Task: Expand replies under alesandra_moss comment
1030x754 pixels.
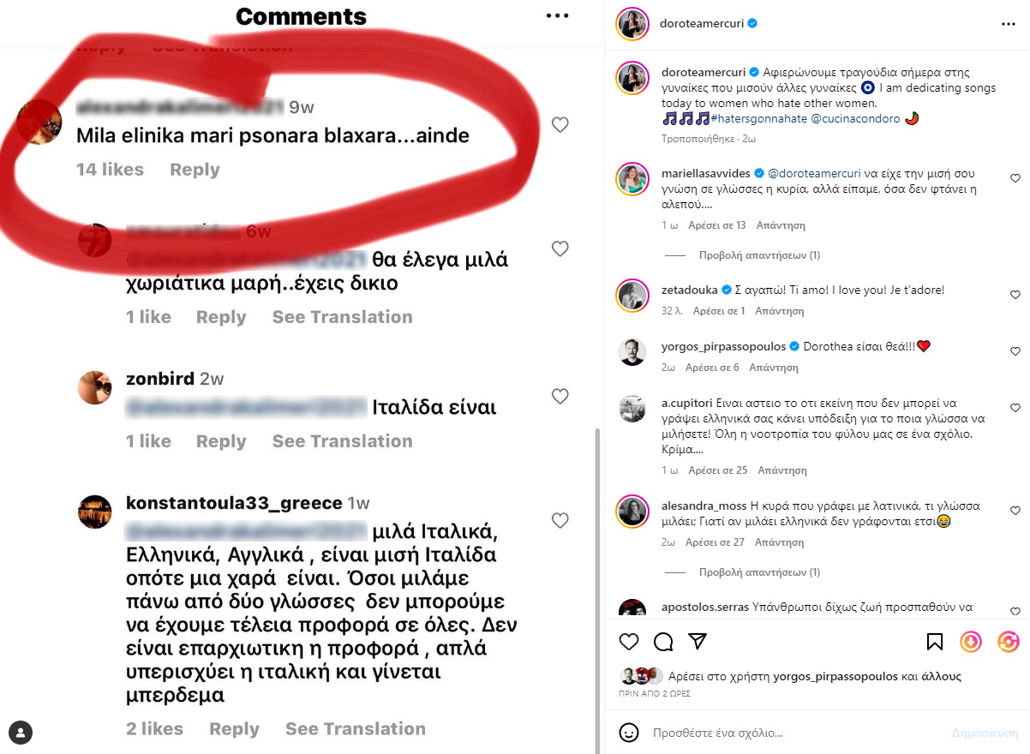Action: coord(759,572)
